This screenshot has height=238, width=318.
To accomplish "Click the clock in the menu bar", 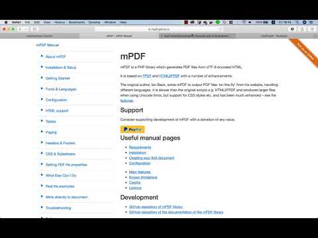I will tap(285, 22).
